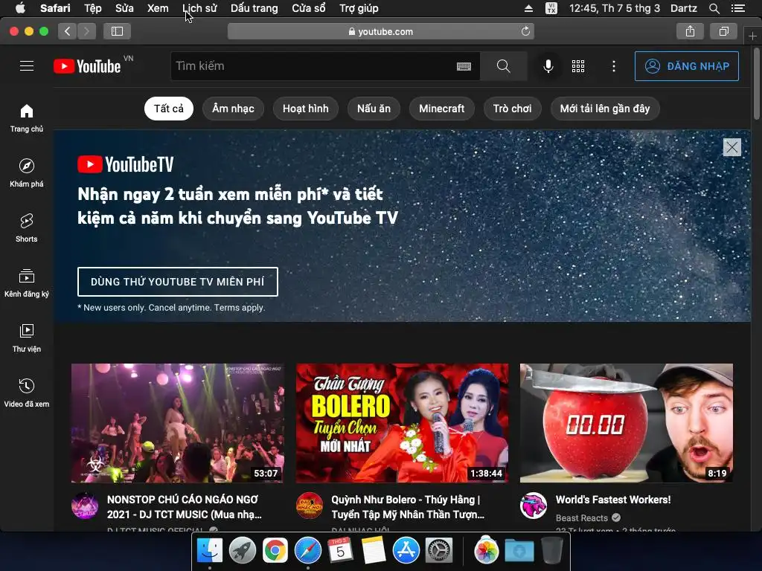Open the Dấu trang menu
Viewport: 762px width, 571px height.
click(254, 8)
